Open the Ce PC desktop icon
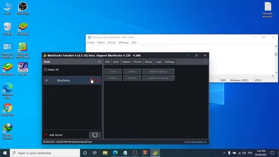The height and width of the screenshot is (157, 279). [7, 8]
